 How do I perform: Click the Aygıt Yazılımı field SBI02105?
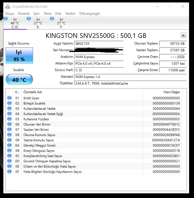point(99,44)
